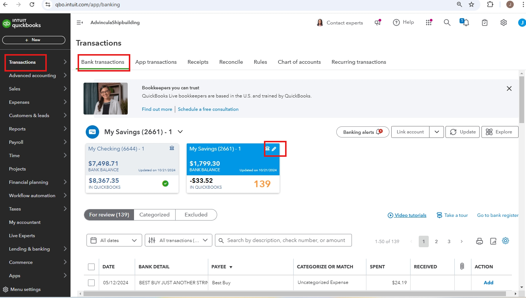Select the My Checking (6644) account card
526x298 pixels.
coord(132,168)
